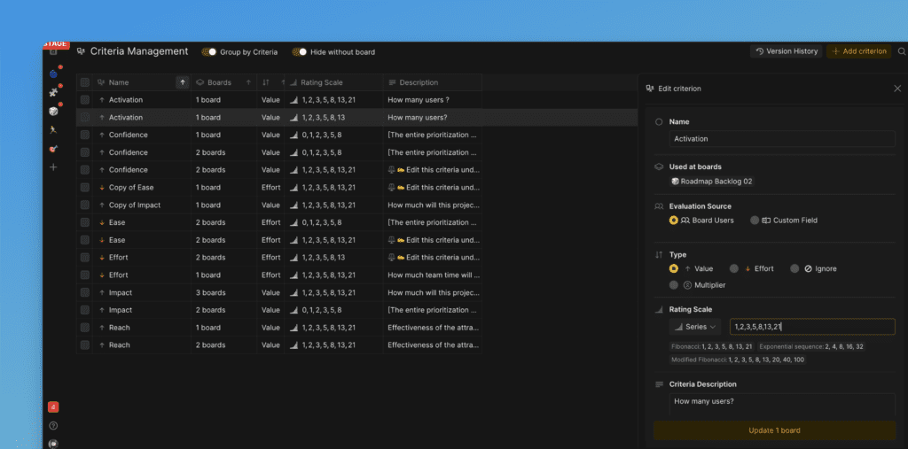
Task: Toggle Hide without board switch
Action: click(301, 52)
